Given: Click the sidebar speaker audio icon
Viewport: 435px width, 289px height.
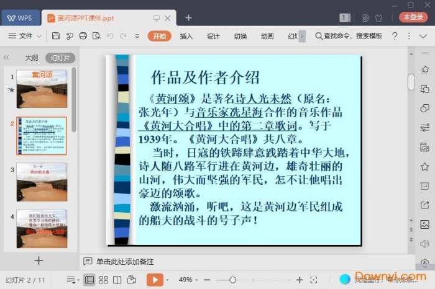Looking at the screenshot, I should tap(424, 244).
